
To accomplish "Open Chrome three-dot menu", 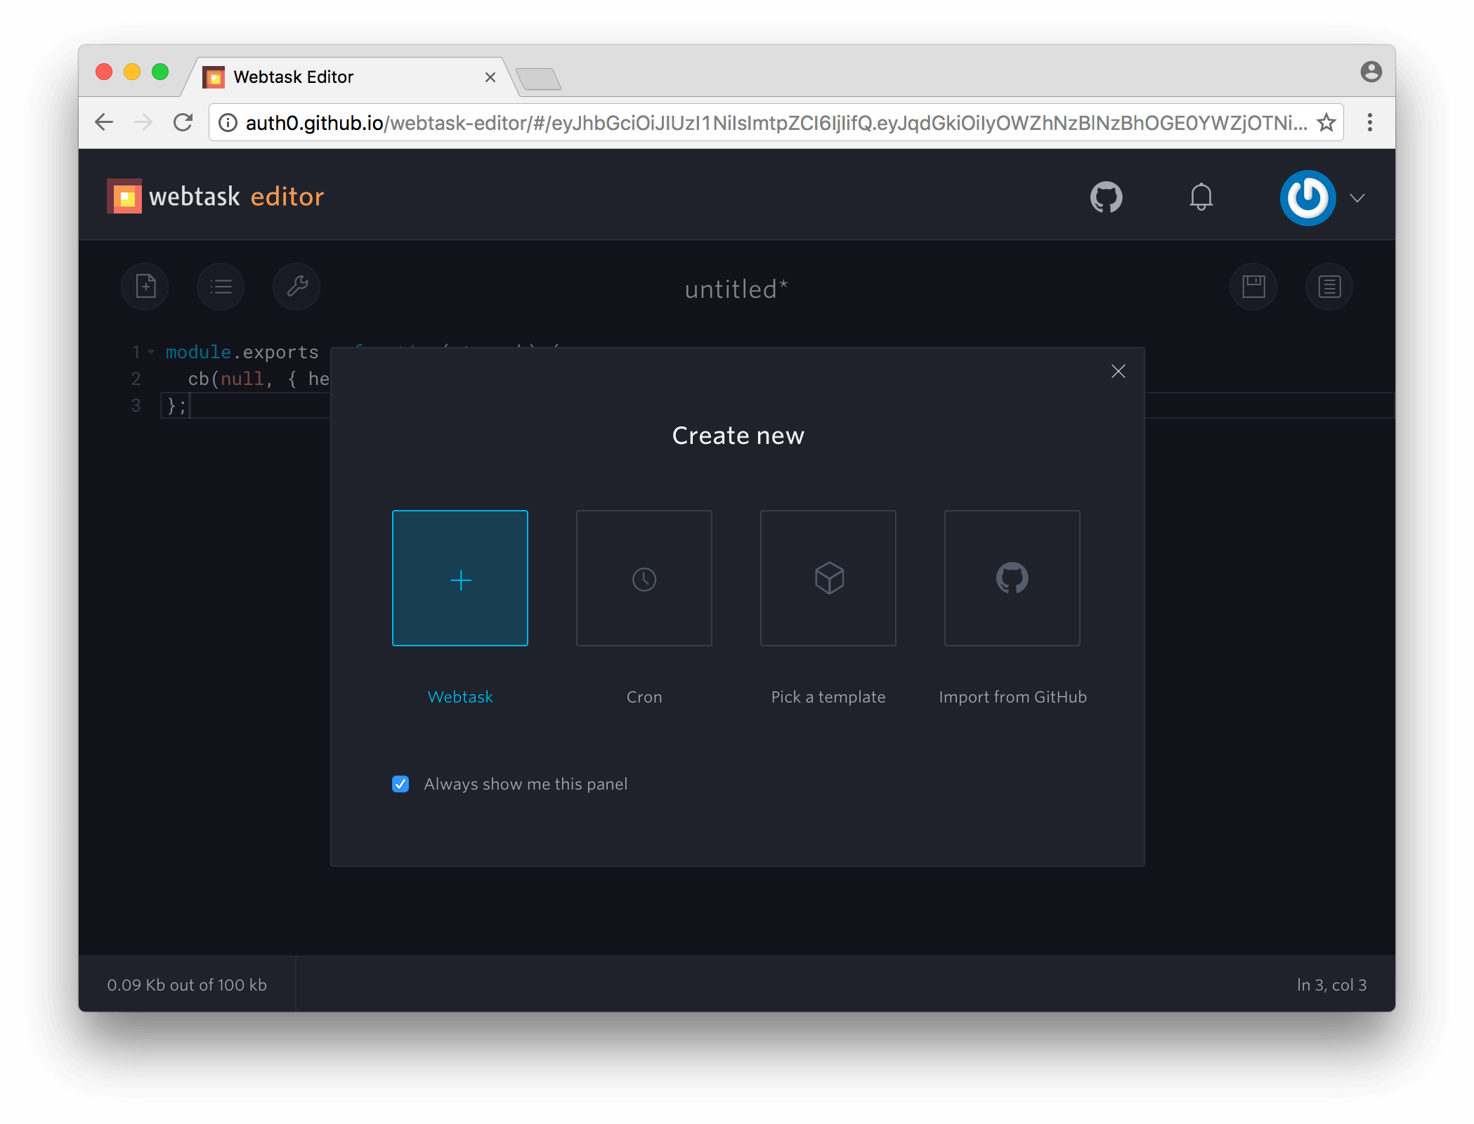I will pos(1369,123).
